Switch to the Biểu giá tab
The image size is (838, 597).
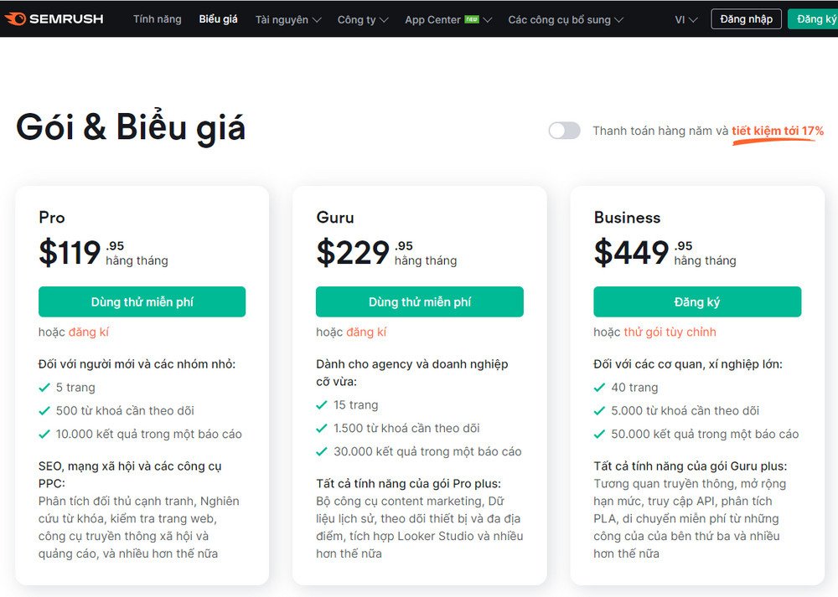coord(217,18)
